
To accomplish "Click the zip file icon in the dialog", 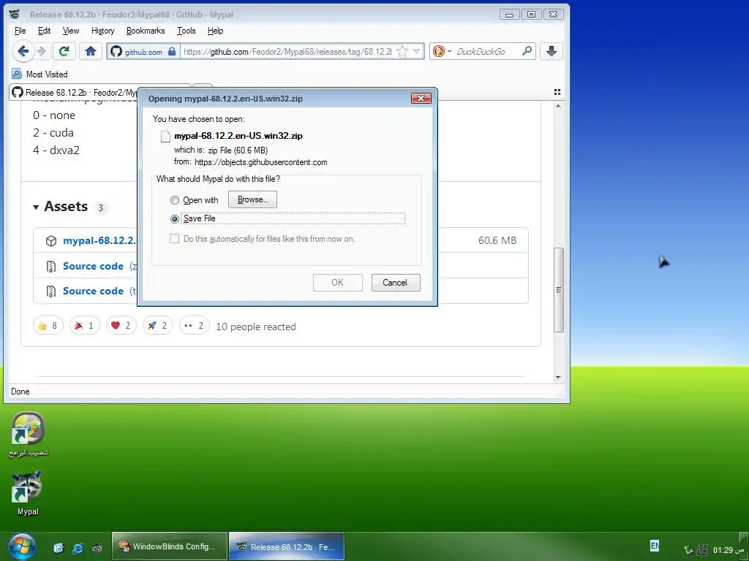I will [165, 137].
